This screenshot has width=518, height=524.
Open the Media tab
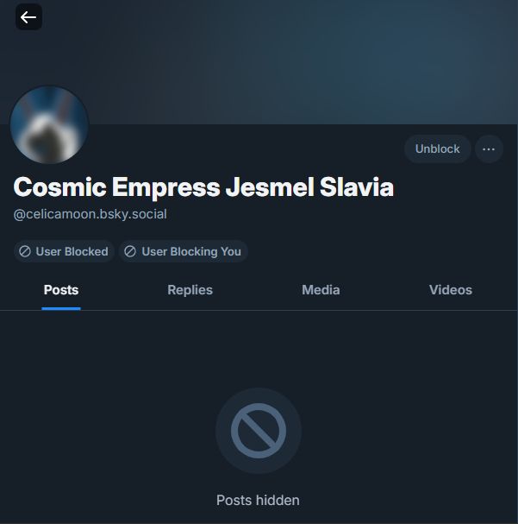(321, 290)
